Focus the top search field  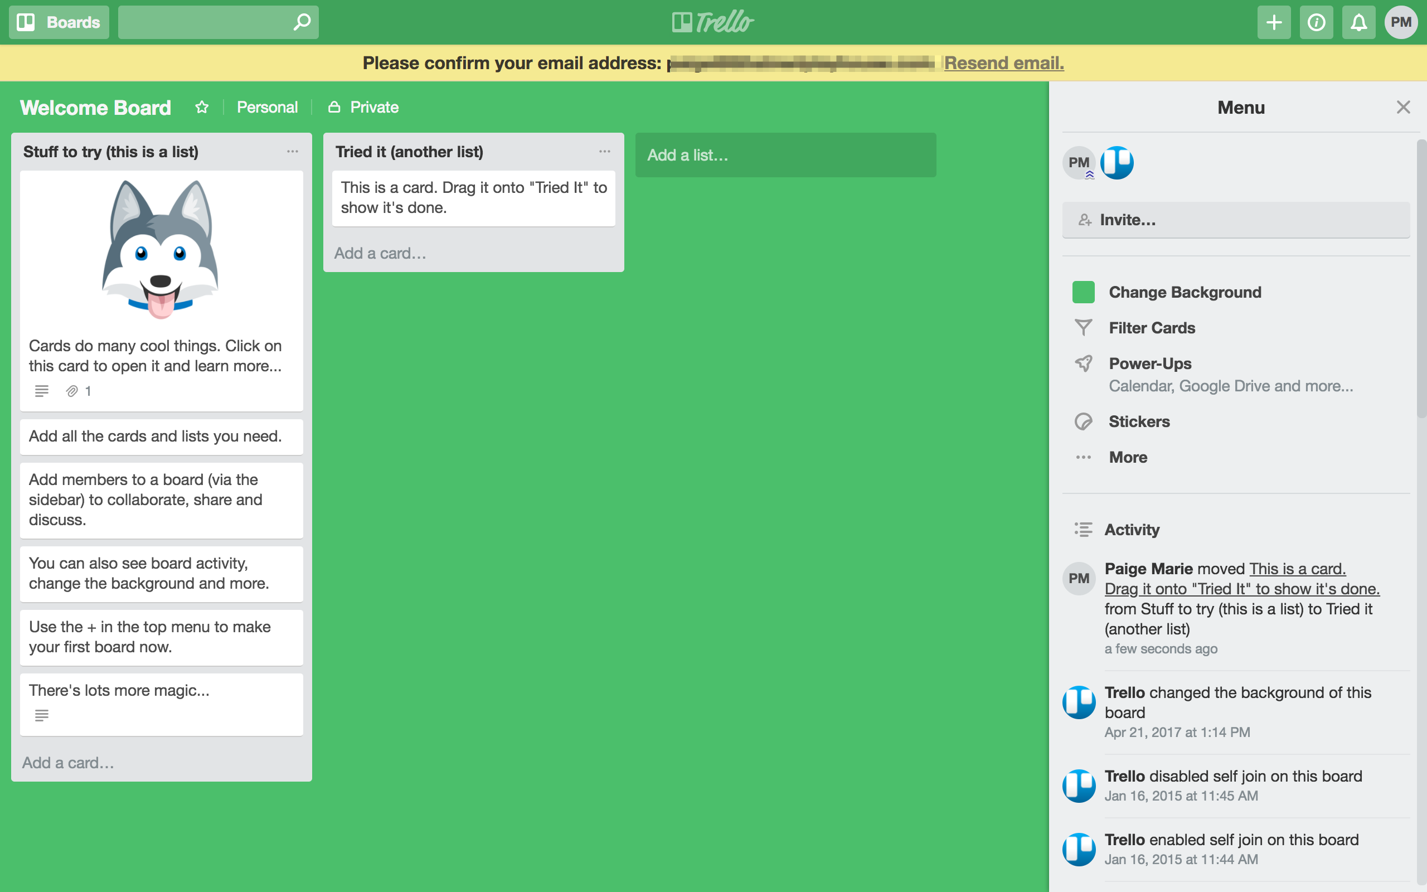point(218,22)
